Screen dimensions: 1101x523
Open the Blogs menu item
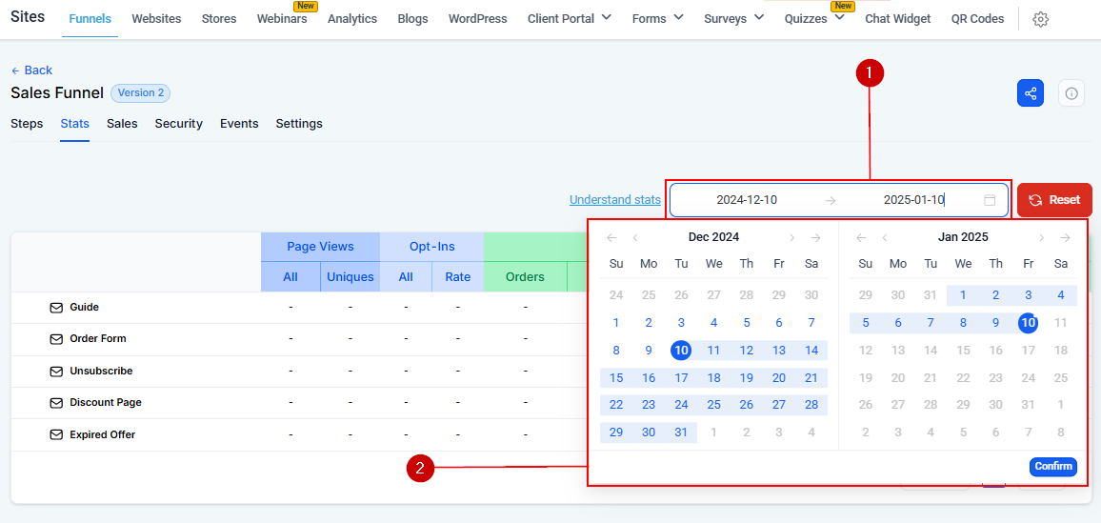(x=413, y=19)
